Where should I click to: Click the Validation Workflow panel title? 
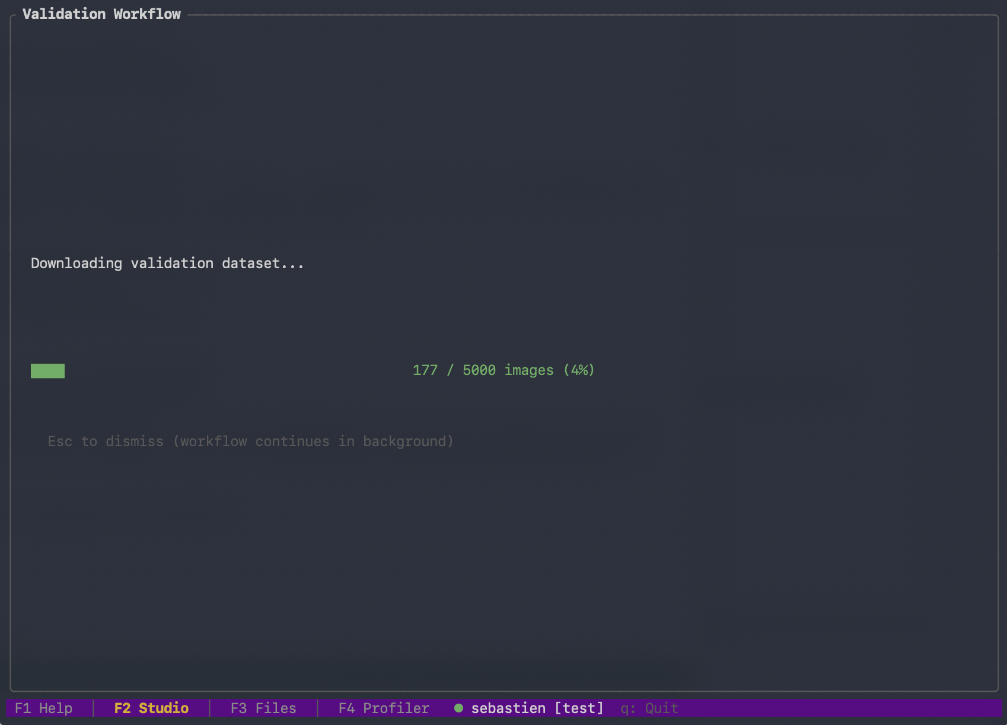pyautogui.click(x=101, y=14)
